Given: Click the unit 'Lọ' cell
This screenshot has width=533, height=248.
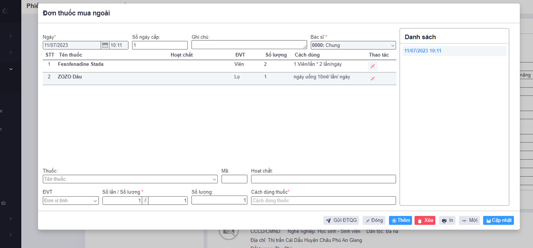Looking at the screenshot, I should click(237, 77).
